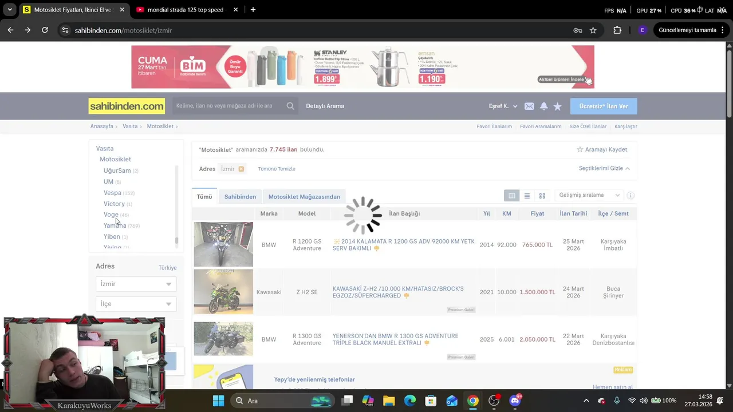
Task: Switch to grid gallery view icon
Action: click(x=542, y=196)
